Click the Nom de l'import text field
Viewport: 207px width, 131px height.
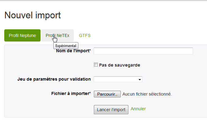coord(143,51)
